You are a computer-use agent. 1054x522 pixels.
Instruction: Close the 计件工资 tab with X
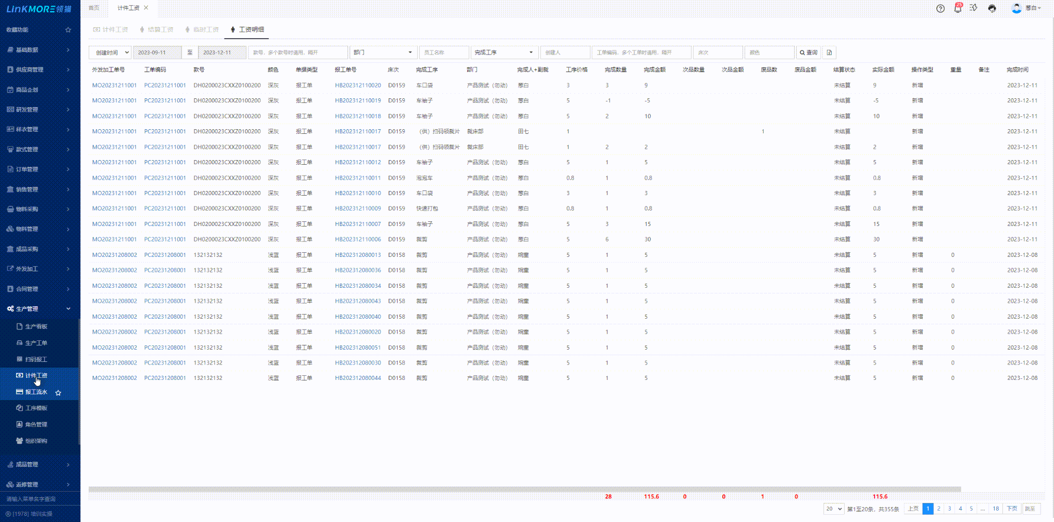click(x=146, y=8)
